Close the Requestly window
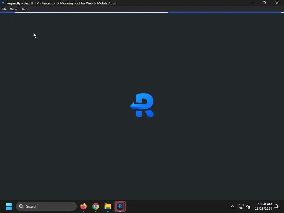Image resolution: width=284 pixels, height=213 pixels. tap(277, 3)
